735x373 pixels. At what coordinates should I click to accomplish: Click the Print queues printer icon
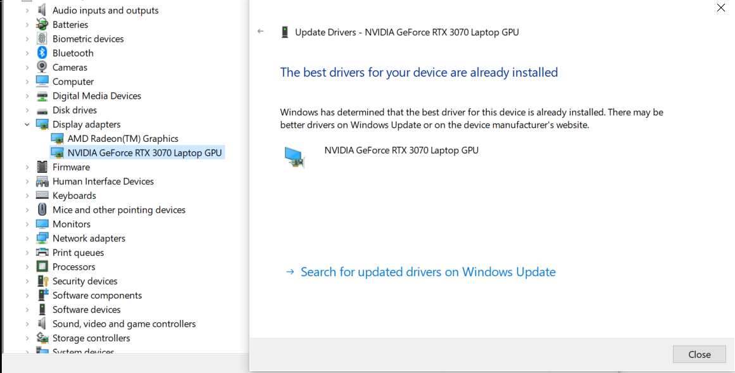click(42, 253)
